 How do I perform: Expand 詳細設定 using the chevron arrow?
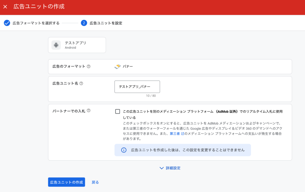point(162,168)
